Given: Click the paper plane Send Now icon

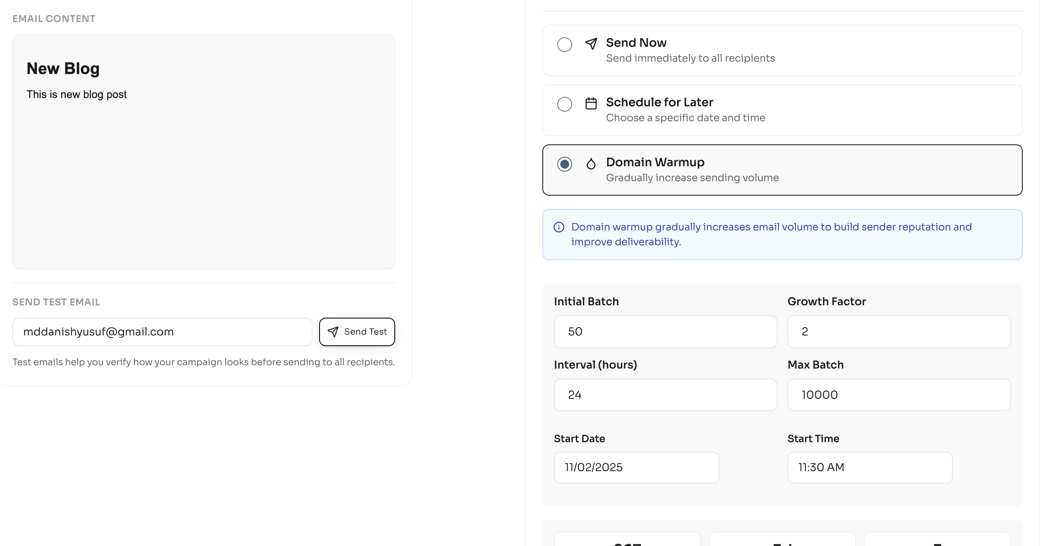Looking at the screenshot, I should tap(591, 44).
